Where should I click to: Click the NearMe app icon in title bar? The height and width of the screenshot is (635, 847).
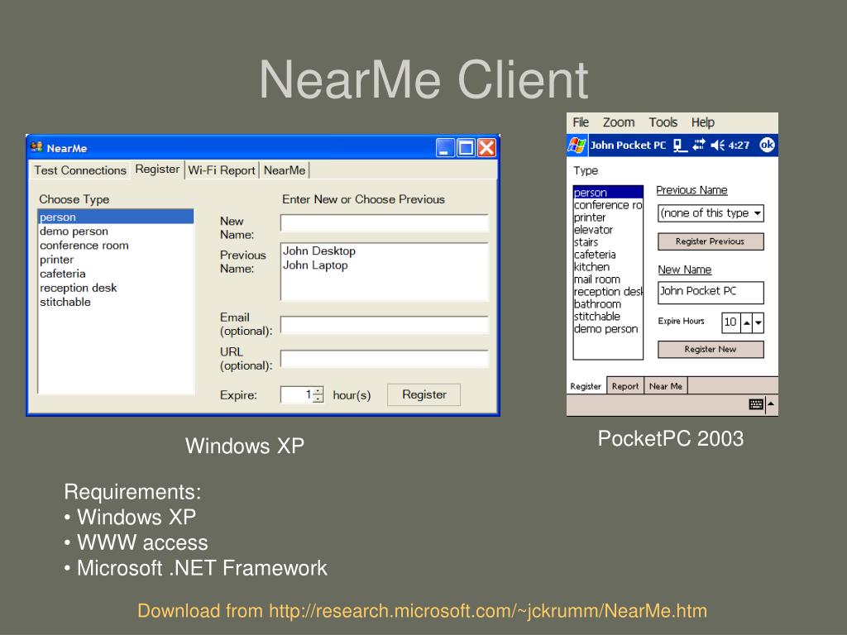point(36,147)
